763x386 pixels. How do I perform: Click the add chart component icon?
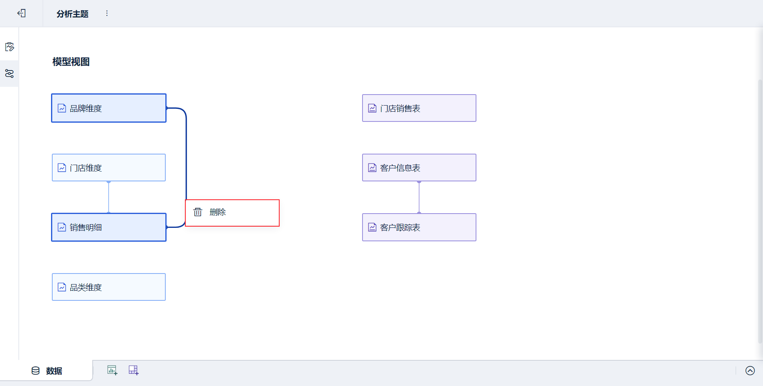tap(112, 370)
